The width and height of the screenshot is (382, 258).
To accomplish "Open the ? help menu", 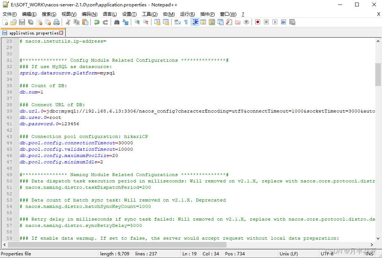I will (243, 14).
